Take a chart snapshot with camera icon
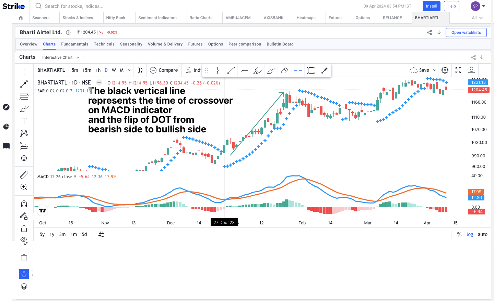 pos(472,70)
